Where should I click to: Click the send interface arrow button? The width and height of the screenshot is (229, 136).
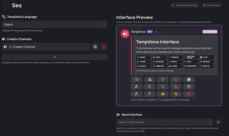[218, 122]
